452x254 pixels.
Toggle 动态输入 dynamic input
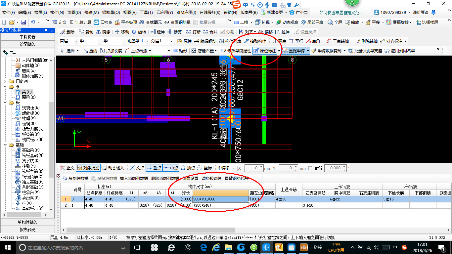click(x=113, y=168)
